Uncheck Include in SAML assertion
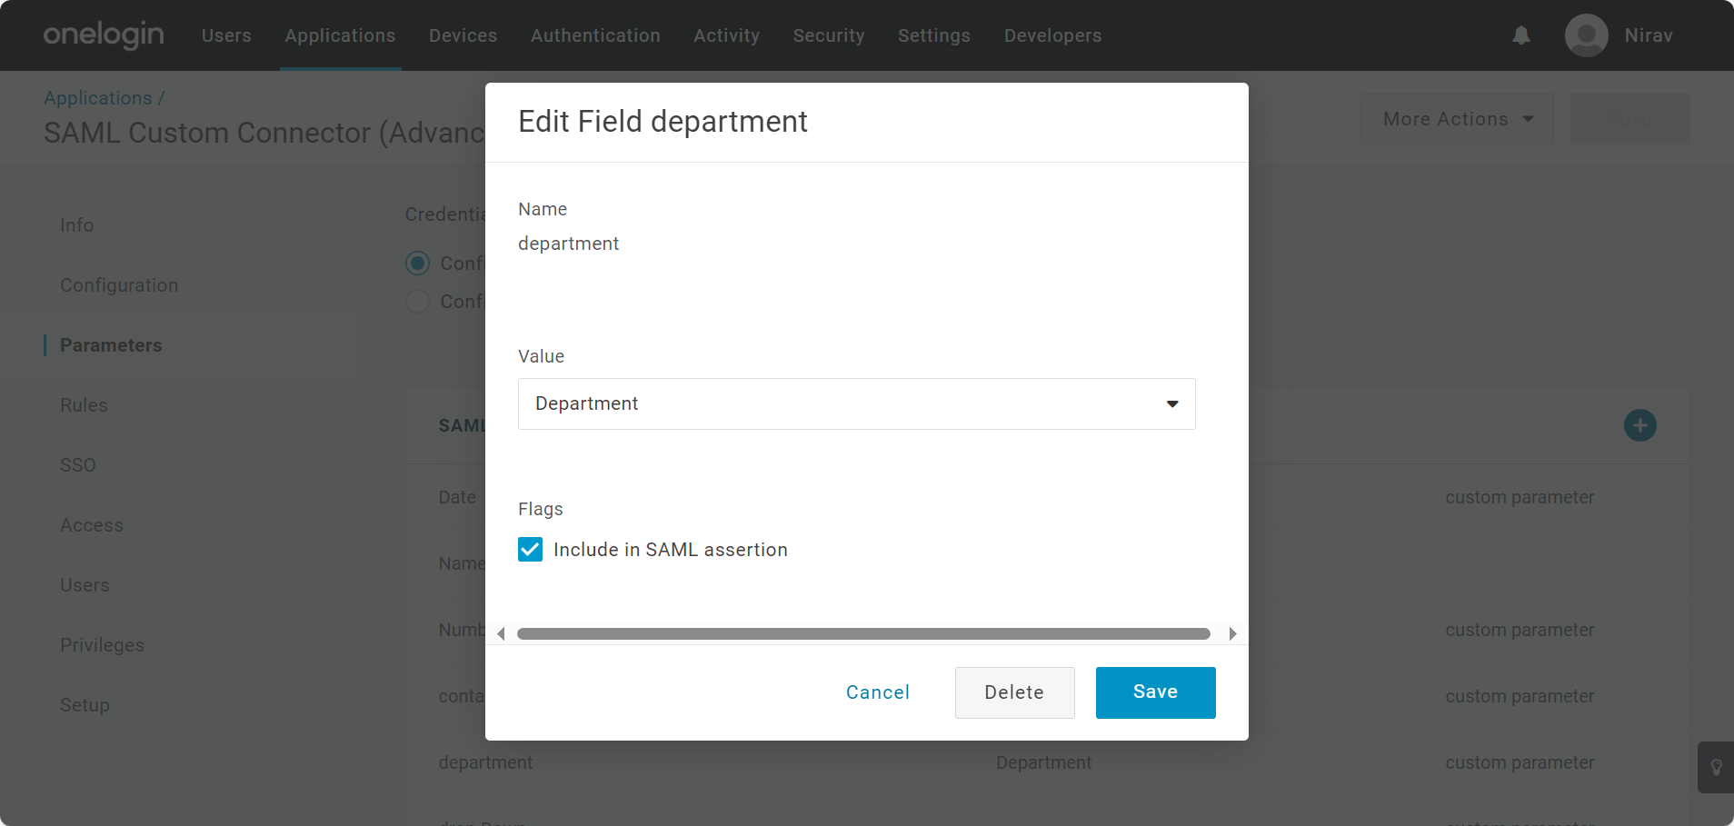 pyautogui.click(x=530, y=550)
